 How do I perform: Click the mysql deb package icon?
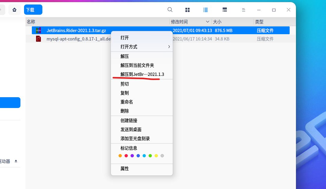coord(38,39)
